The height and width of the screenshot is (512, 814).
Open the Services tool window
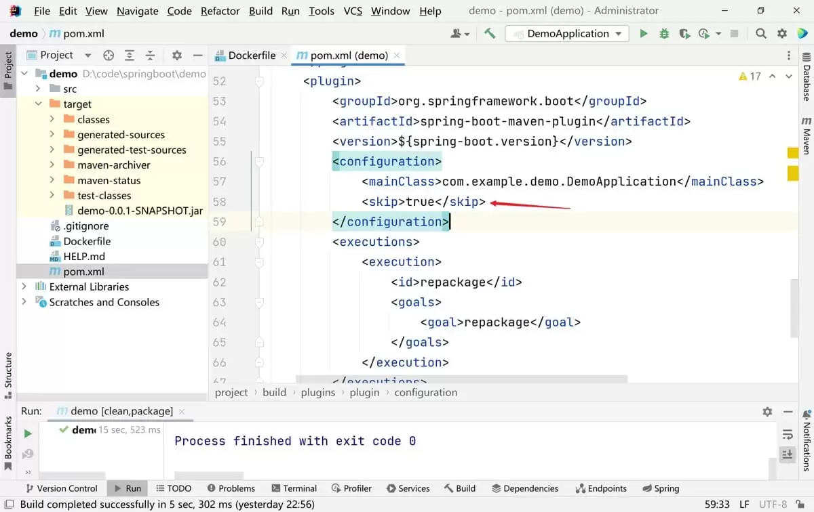pyautogui.click(x=408, y=488)
